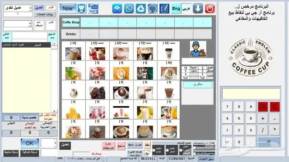
Task: Click the خصم نسبة discount button
Action: tap(29, 117)
